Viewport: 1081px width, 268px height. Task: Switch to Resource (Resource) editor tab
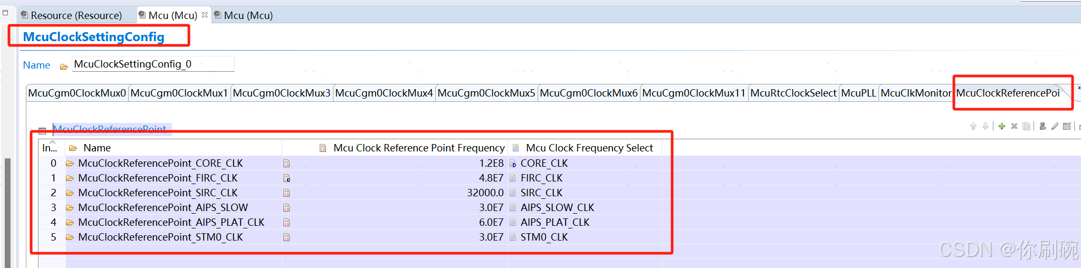coord(76,15)
